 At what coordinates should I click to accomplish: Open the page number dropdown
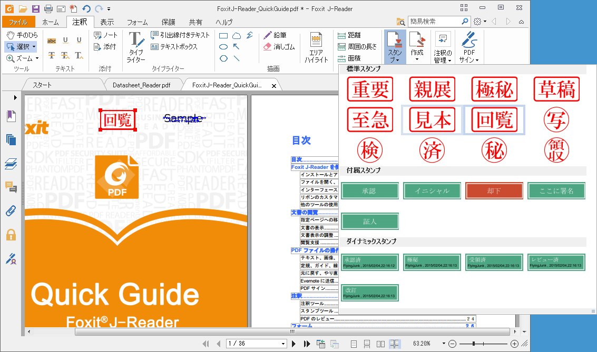[x=283, y=344]
